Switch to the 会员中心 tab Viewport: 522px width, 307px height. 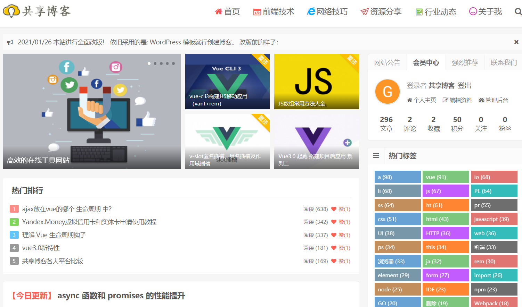click(426, 62)
